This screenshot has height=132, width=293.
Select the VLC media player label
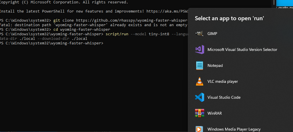coord(223,81)
